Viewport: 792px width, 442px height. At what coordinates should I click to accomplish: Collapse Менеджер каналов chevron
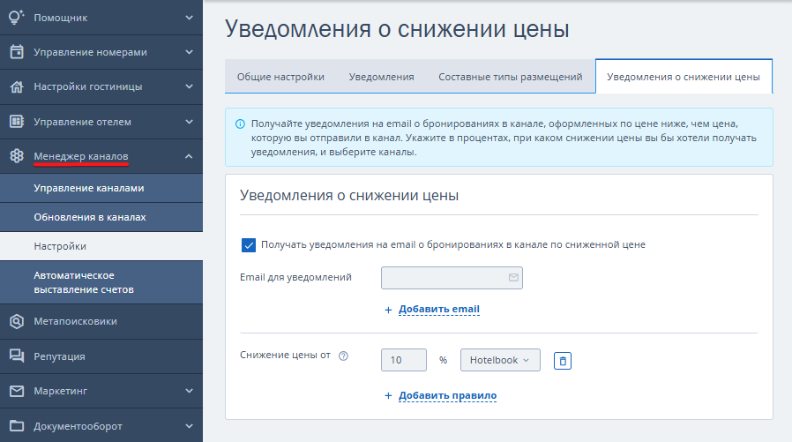pyautogui.click(x=189, y=156)
